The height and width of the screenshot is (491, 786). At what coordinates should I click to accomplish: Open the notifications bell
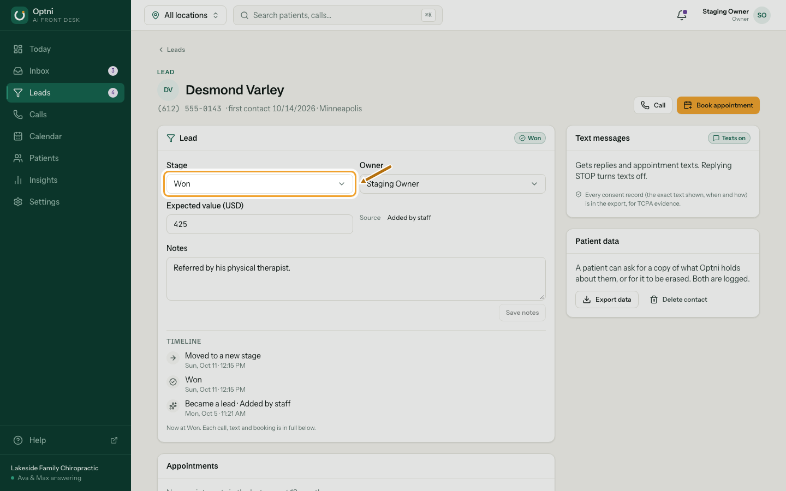(x=682, y=15)
